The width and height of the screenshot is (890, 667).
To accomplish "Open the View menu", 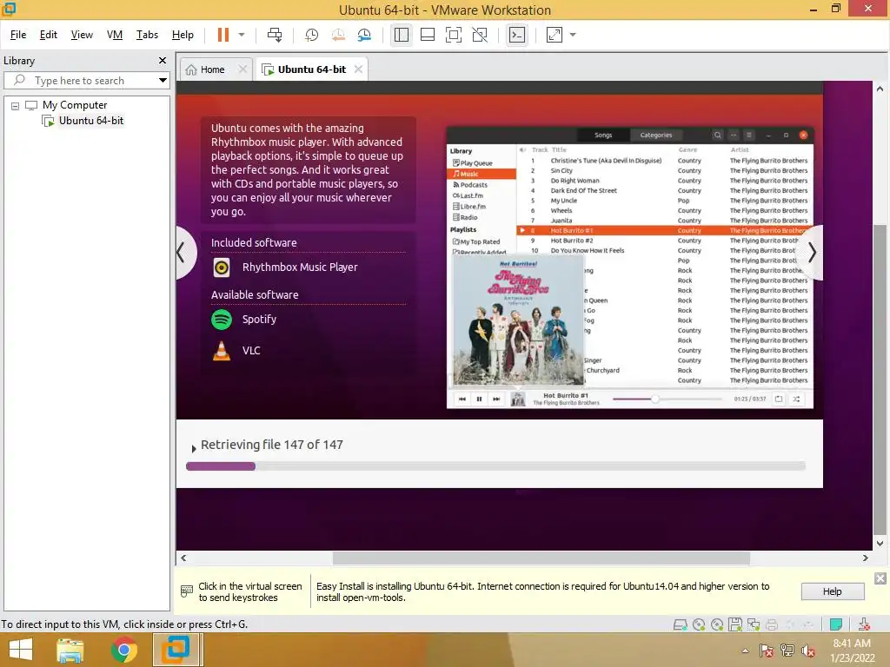I will [82, 35].
